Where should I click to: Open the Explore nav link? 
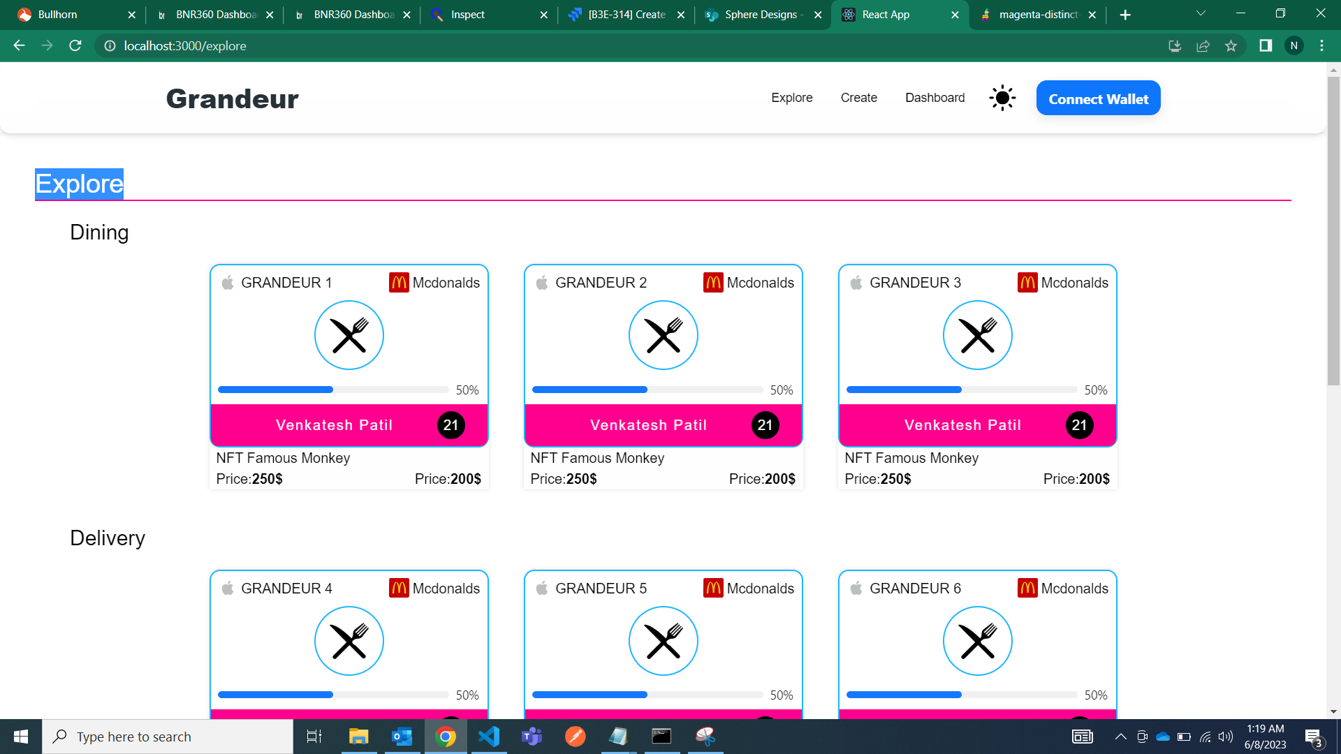pos(791,98)
